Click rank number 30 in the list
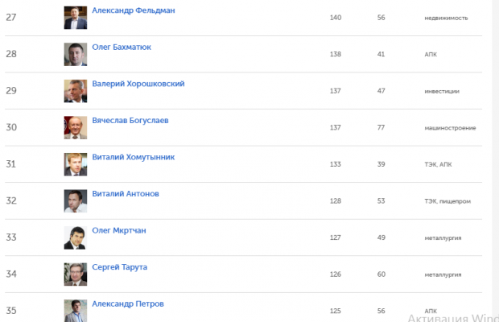 click(x=11, y=127)
